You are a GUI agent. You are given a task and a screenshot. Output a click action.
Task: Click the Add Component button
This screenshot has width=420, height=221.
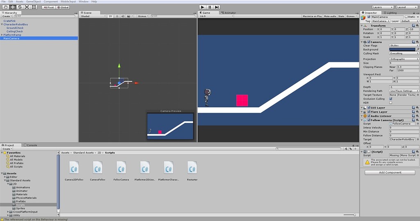point(390,173)
